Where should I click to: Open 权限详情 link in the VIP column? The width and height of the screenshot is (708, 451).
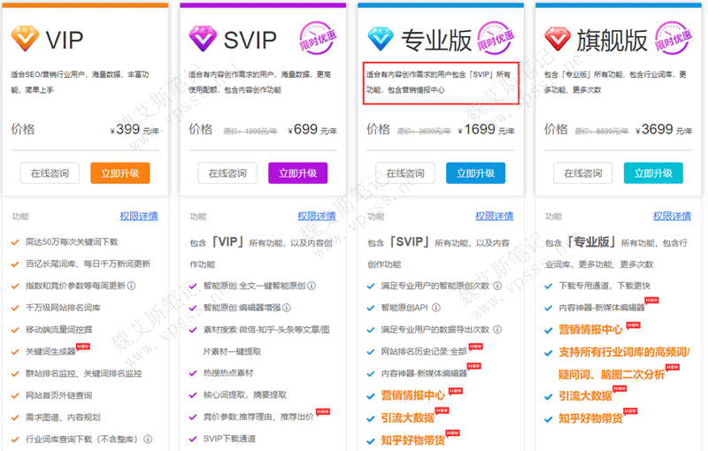pyautogui.click(x=139, y=216)
